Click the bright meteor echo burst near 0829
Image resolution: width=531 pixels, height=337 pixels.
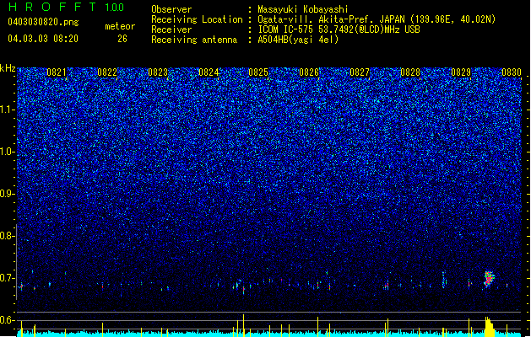coord(488,279)
